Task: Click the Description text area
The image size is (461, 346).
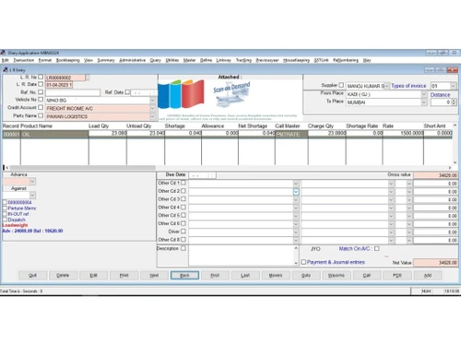Action: [242, 256]
